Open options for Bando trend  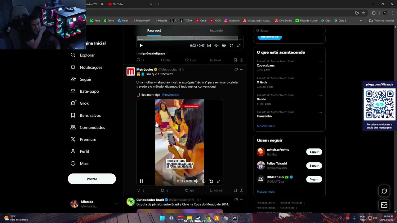point(320,96)
